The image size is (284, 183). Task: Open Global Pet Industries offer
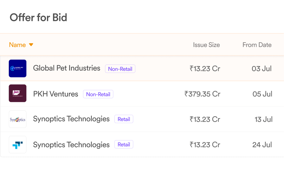67,68
